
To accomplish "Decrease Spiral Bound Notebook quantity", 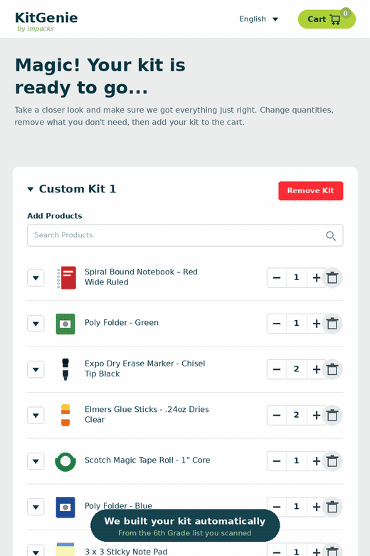I will coord(277,278).
